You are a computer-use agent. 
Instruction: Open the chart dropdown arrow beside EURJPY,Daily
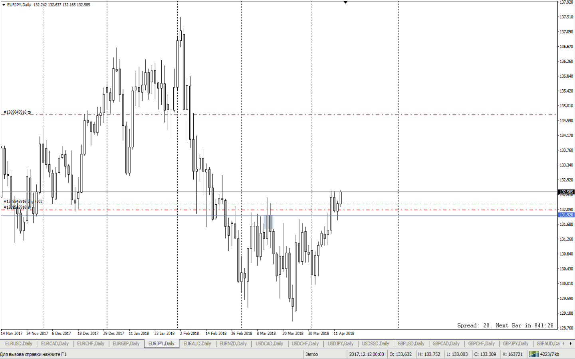pyautogui.click(x=4, y=5)
